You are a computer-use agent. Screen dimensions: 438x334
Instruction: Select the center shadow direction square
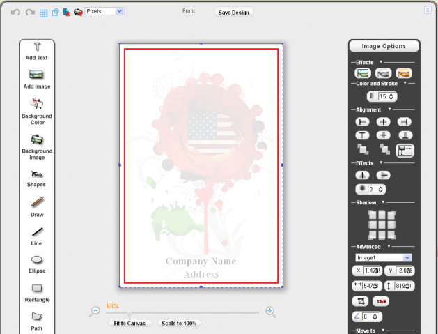click(x=382, y=225)
